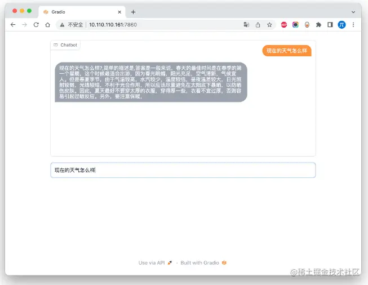Click the orange extension icon beside puzzle piece

click(307, 25)
